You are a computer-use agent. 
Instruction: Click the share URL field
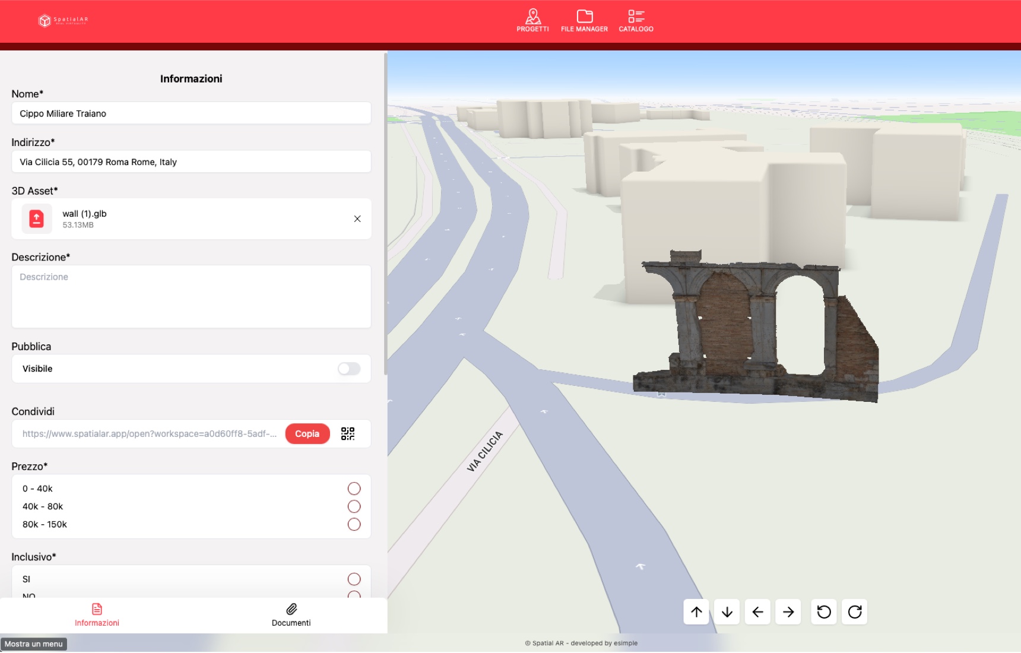(x=150, y=434)
